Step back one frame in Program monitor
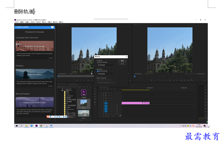This screenshot has width=222, height=146. click(166, 80)
